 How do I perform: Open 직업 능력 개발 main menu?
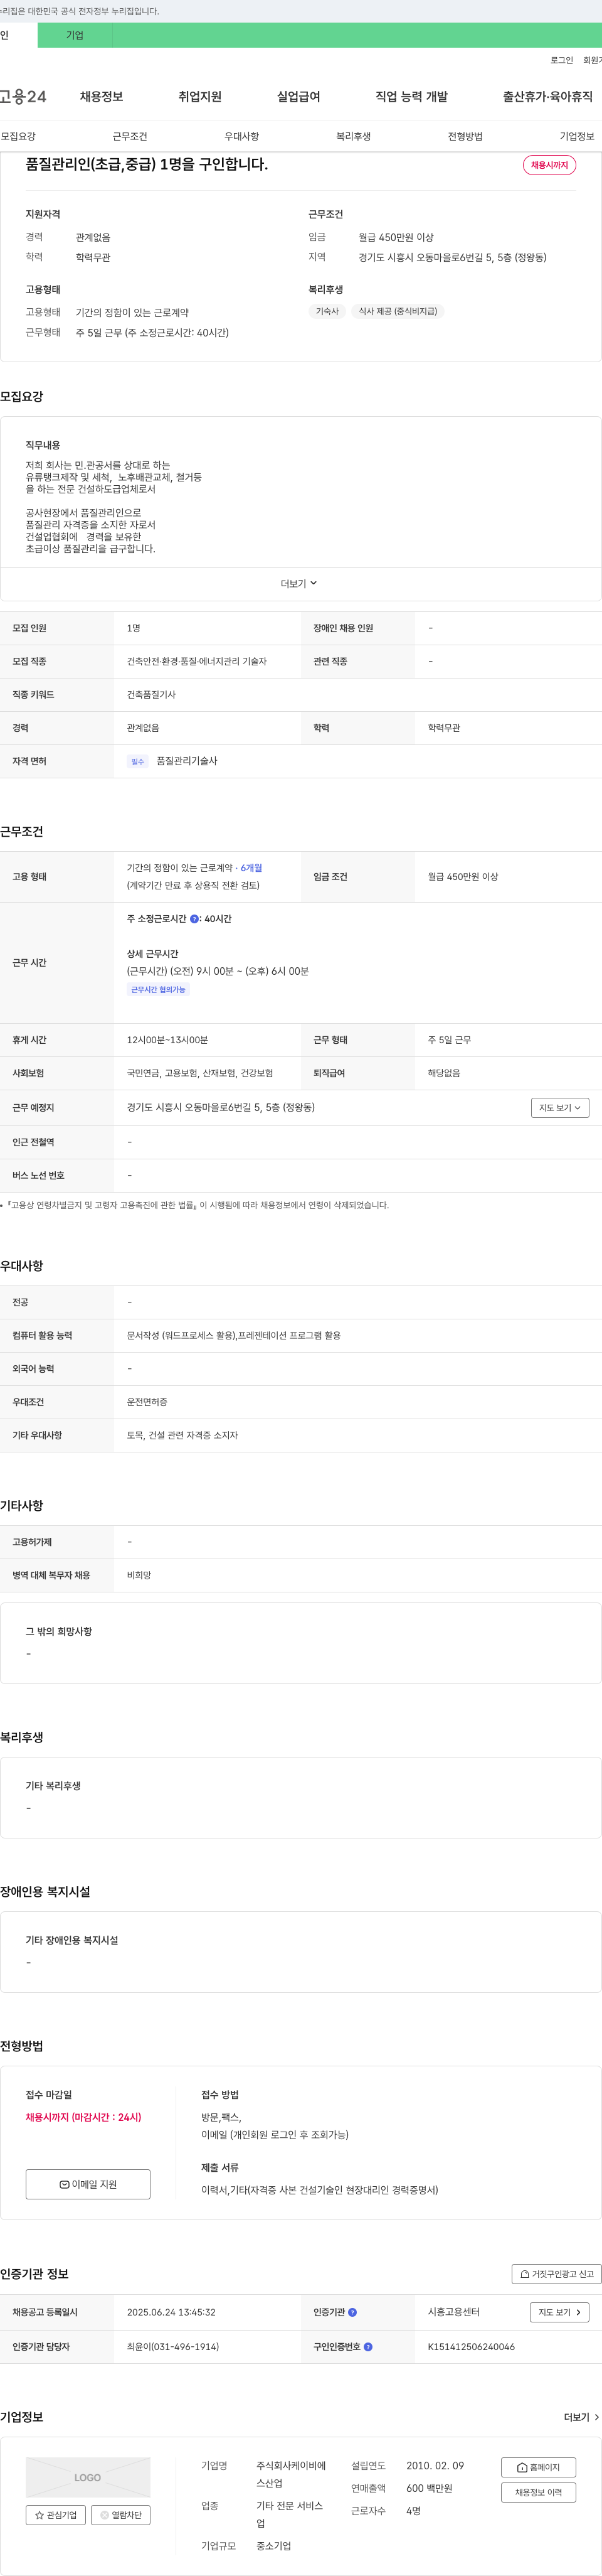pyautogui.click(x=411, y=97)
